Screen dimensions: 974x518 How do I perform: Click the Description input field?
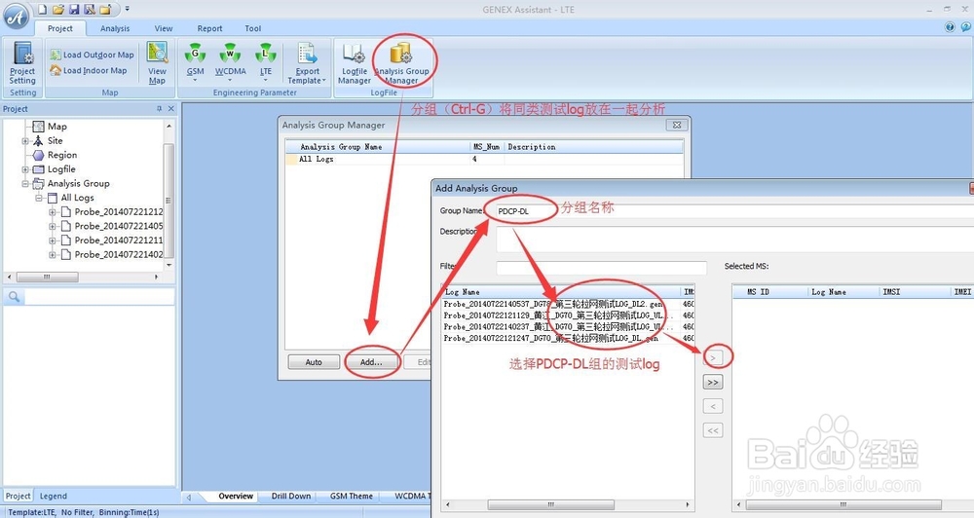[734, 240]
